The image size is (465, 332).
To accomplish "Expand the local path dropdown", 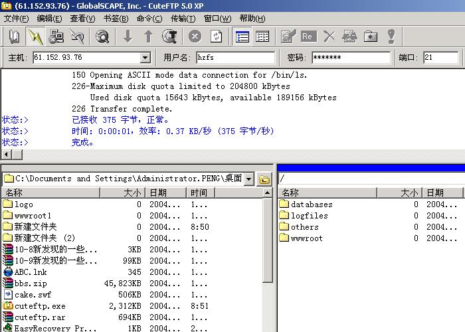I will point(249,179).
